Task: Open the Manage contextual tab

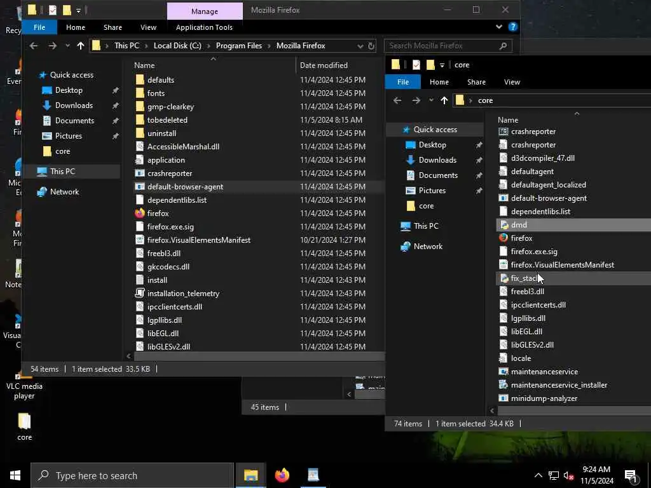Action: pyautogui.click(x=205, y=11)
